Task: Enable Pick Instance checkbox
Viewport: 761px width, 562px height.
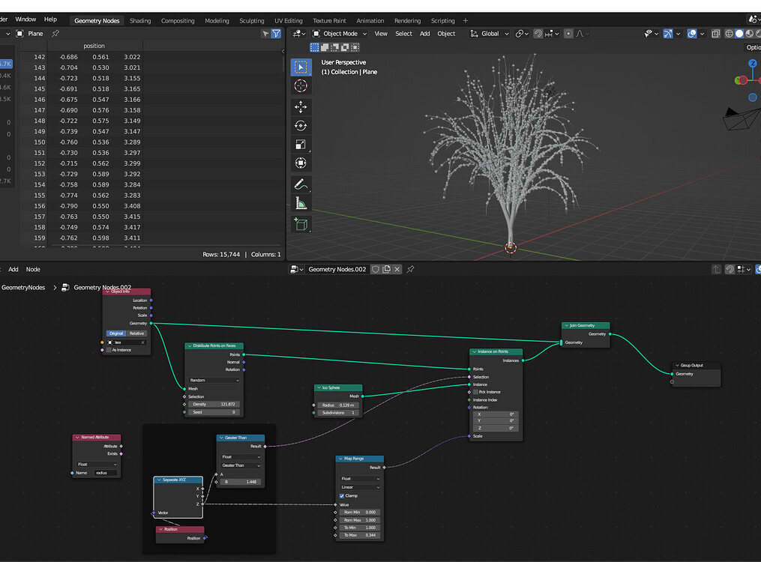Action: coord(475,392)
